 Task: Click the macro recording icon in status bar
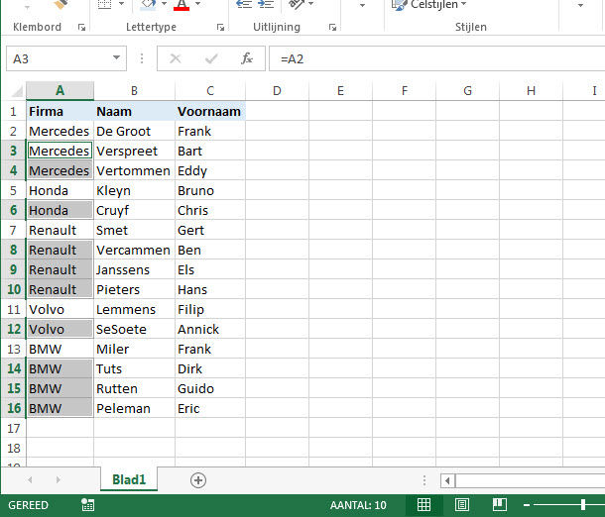click(87, 505)
